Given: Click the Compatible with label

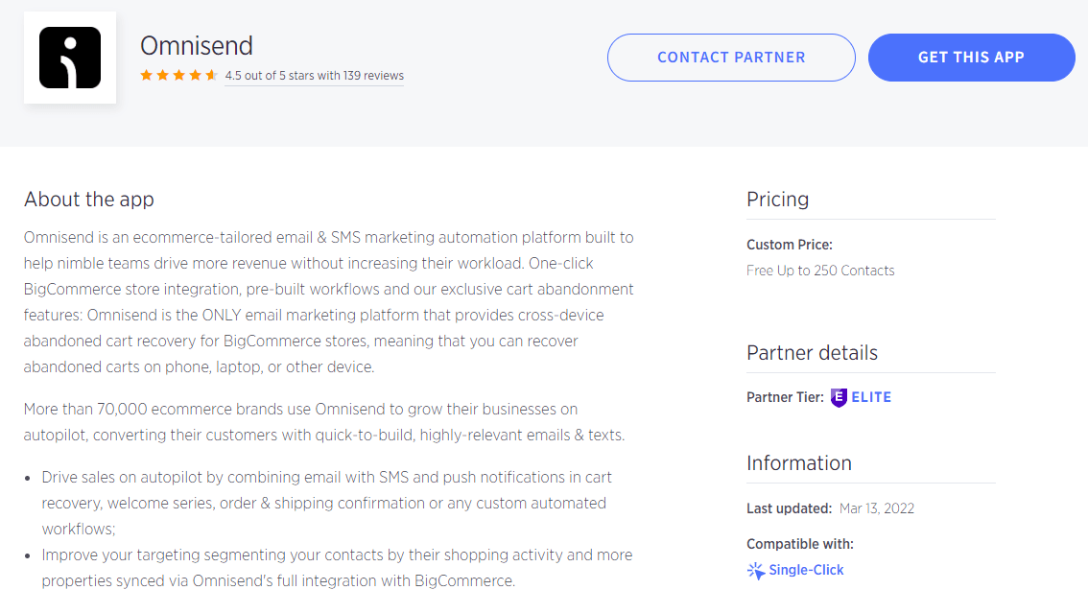Looking at the screenshot, I should 800,544.
